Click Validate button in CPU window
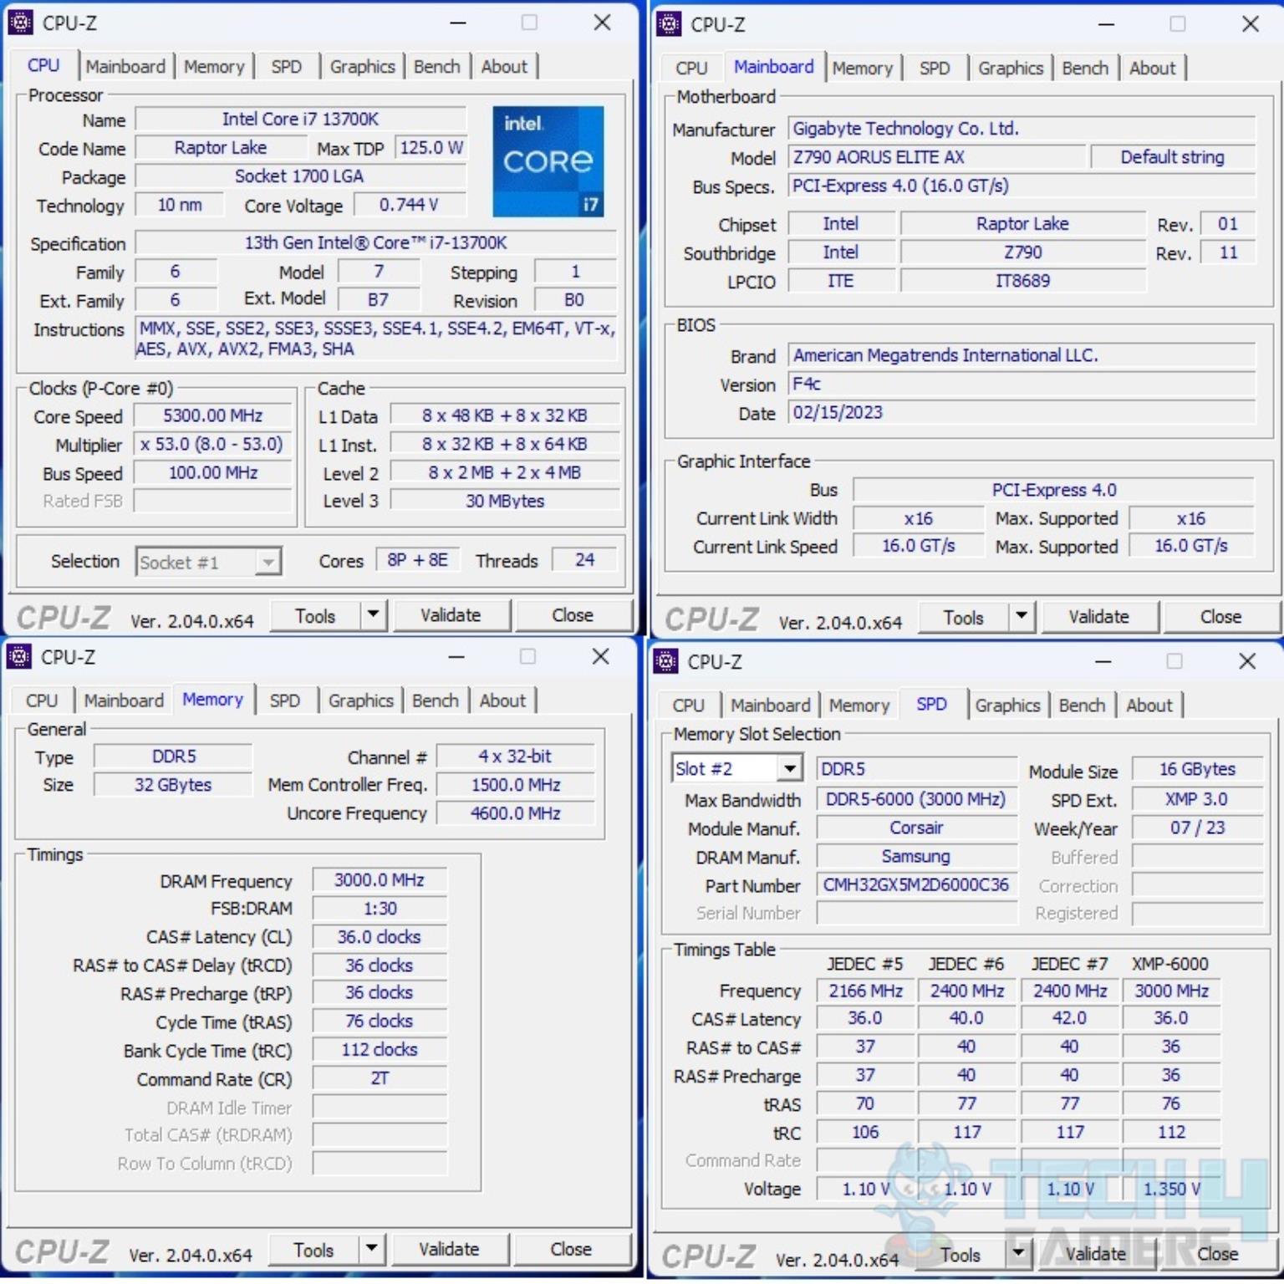The image size is (1284, 1284). tap(451, 615)
